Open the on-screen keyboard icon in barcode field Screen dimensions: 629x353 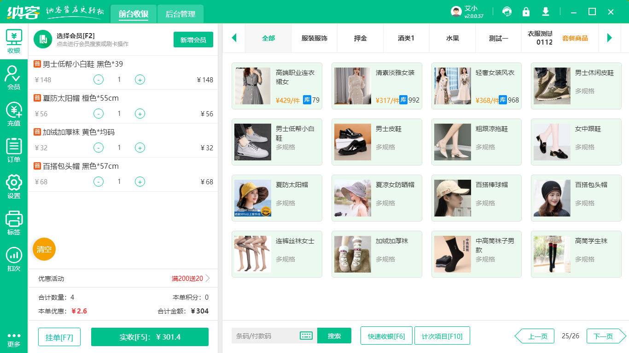point(306,336)
